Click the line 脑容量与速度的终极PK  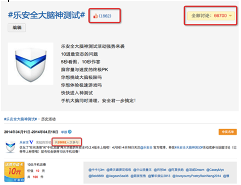pos(85,70)
